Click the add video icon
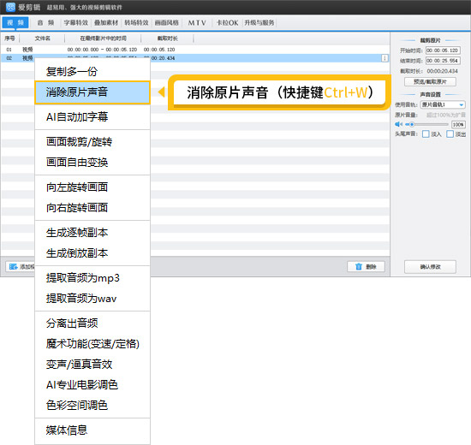 (x=13, y=267)
